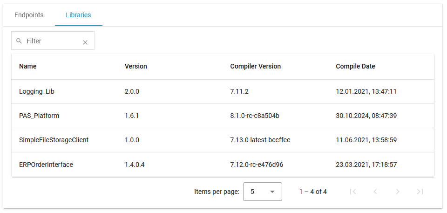Image resolution: width=447 pixels, height=213 pixels.
Task: Go to the previous page
Action: pos(375,192)
